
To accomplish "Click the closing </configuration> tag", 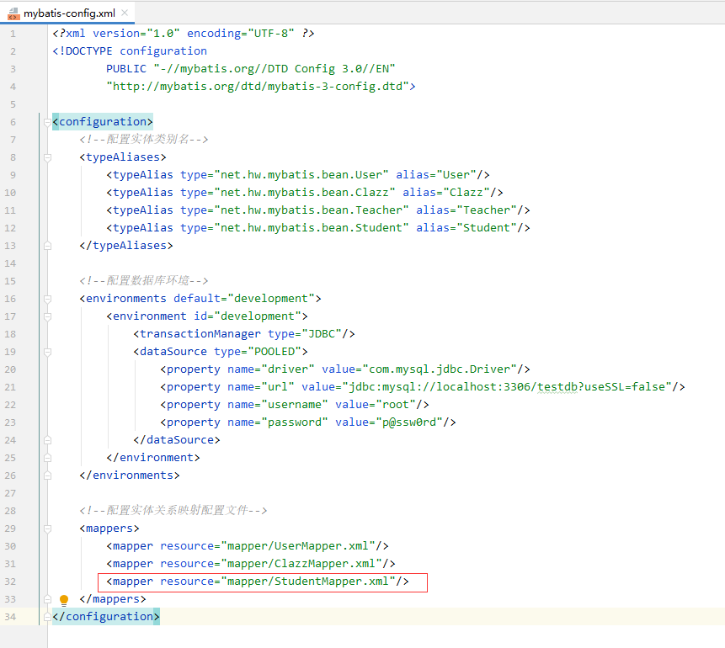I will pyautogui.click(x=106, y=617).
